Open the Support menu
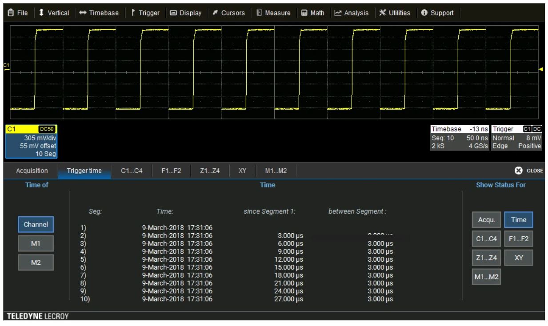The height and width of the screenshot is (326, 548). click(x=437, y=13)
